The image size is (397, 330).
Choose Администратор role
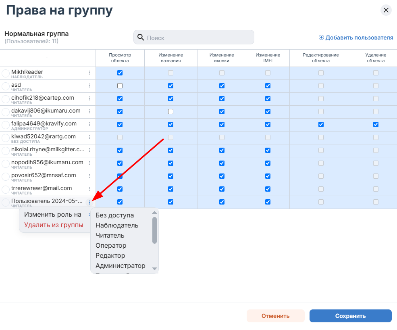pyautogui.click(x=120, y=266)
